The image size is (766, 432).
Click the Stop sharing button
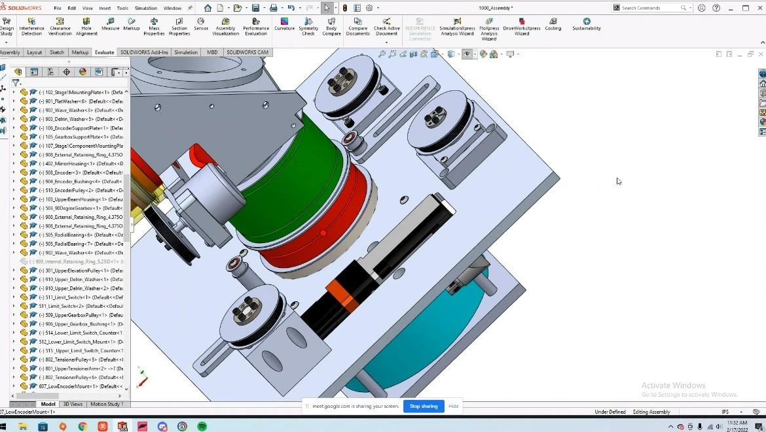tap(424, 406)
